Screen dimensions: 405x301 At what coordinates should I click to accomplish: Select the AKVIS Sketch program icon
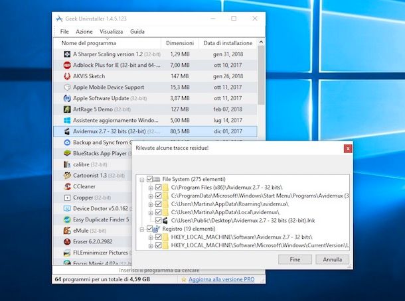pyautogui.click(x=67, y=76)
